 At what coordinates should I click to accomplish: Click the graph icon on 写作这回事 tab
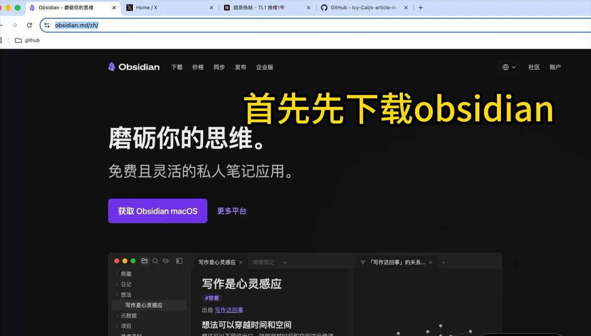[x=363, y=263]
